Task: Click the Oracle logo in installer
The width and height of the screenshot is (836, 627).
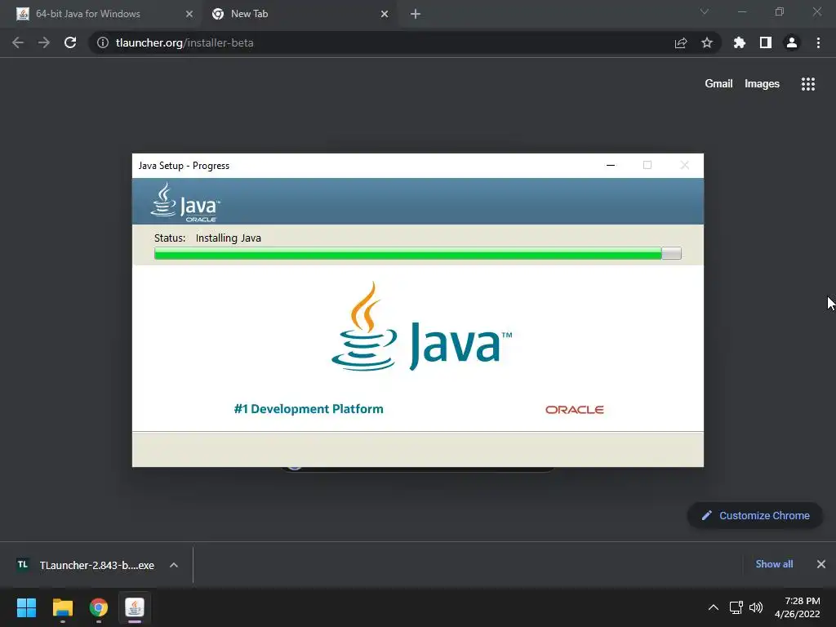Action: [574, 410]
